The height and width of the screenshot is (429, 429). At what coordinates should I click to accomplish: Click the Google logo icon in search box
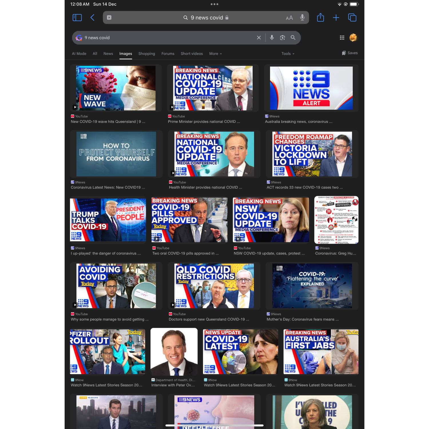(79, 38)
